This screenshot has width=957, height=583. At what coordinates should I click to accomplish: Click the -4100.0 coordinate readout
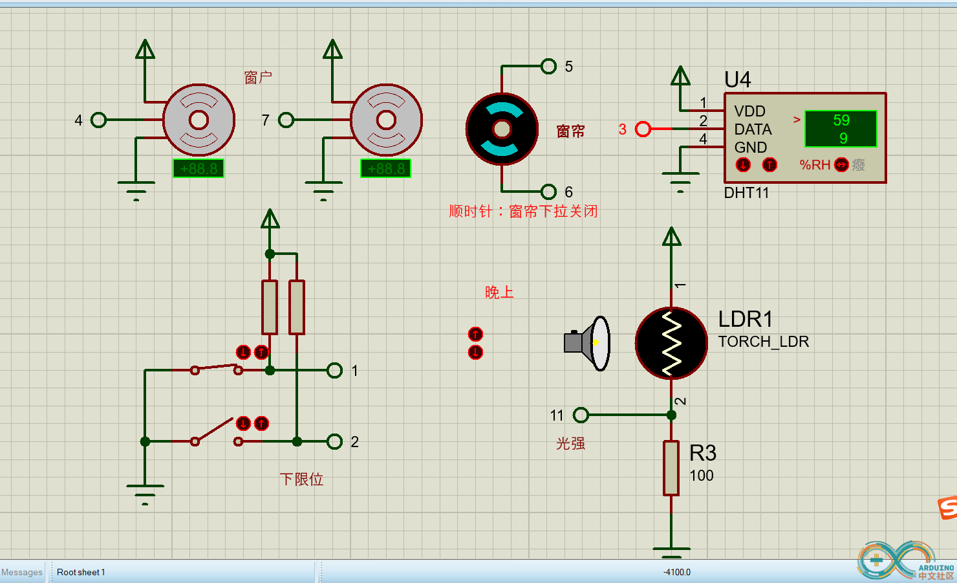coord(677,572)
